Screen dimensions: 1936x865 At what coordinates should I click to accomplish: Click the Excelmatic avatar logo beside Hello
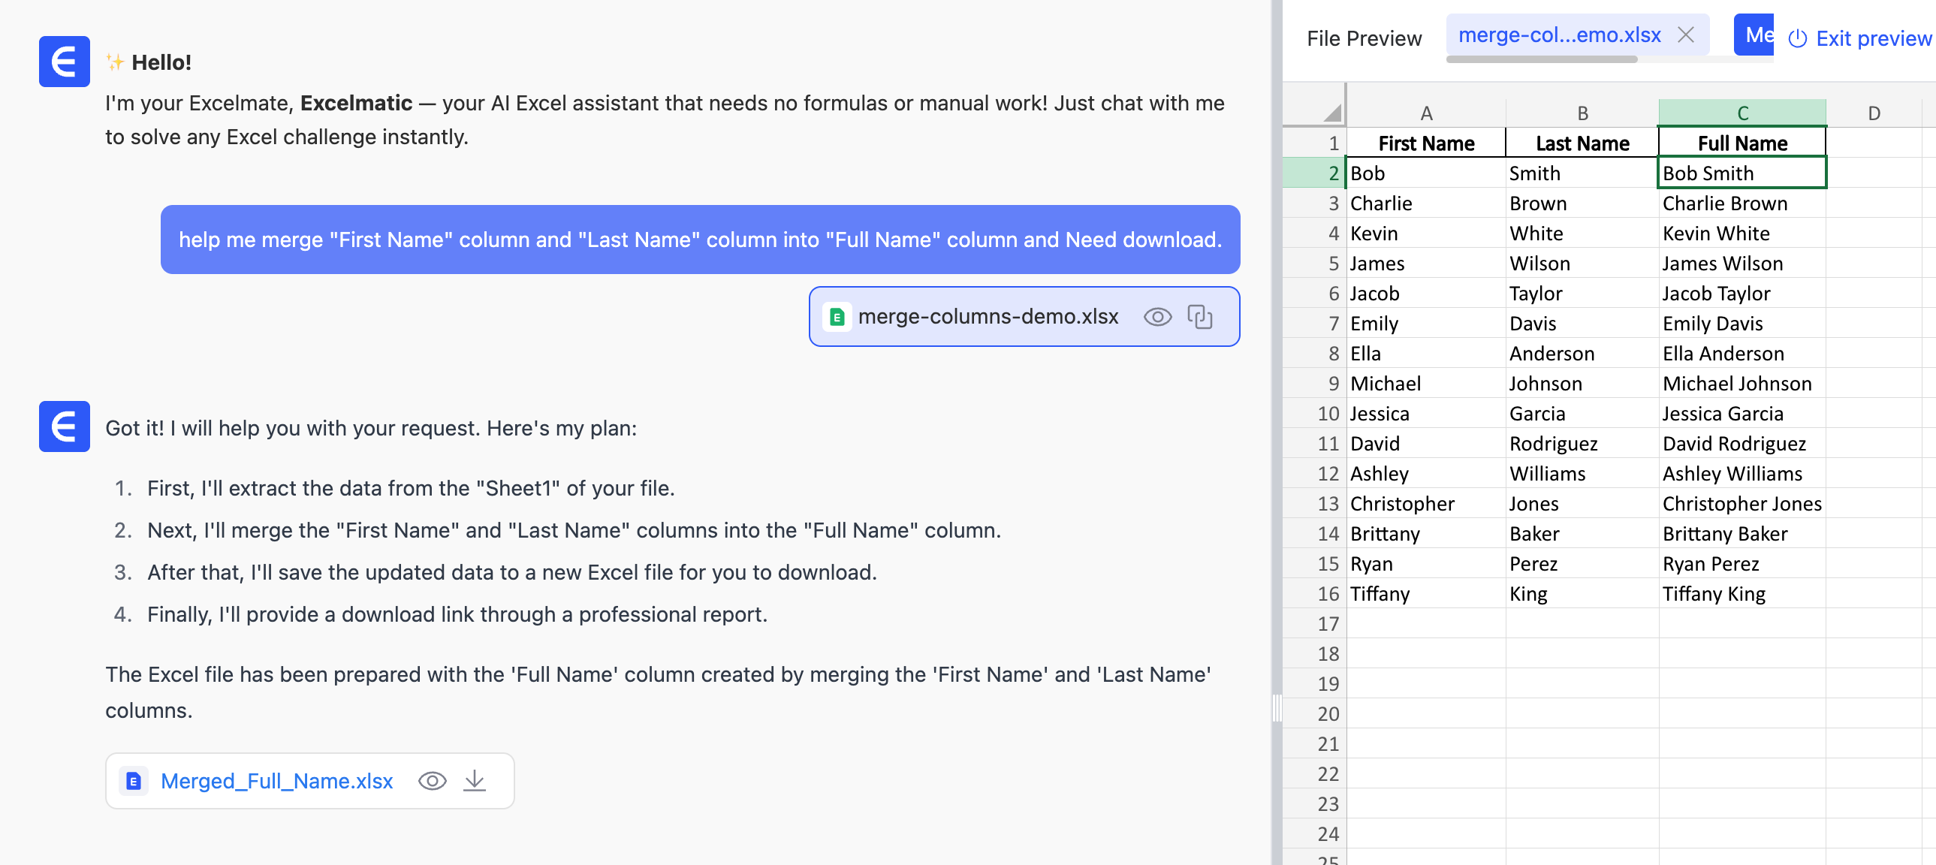pos(64,62)
